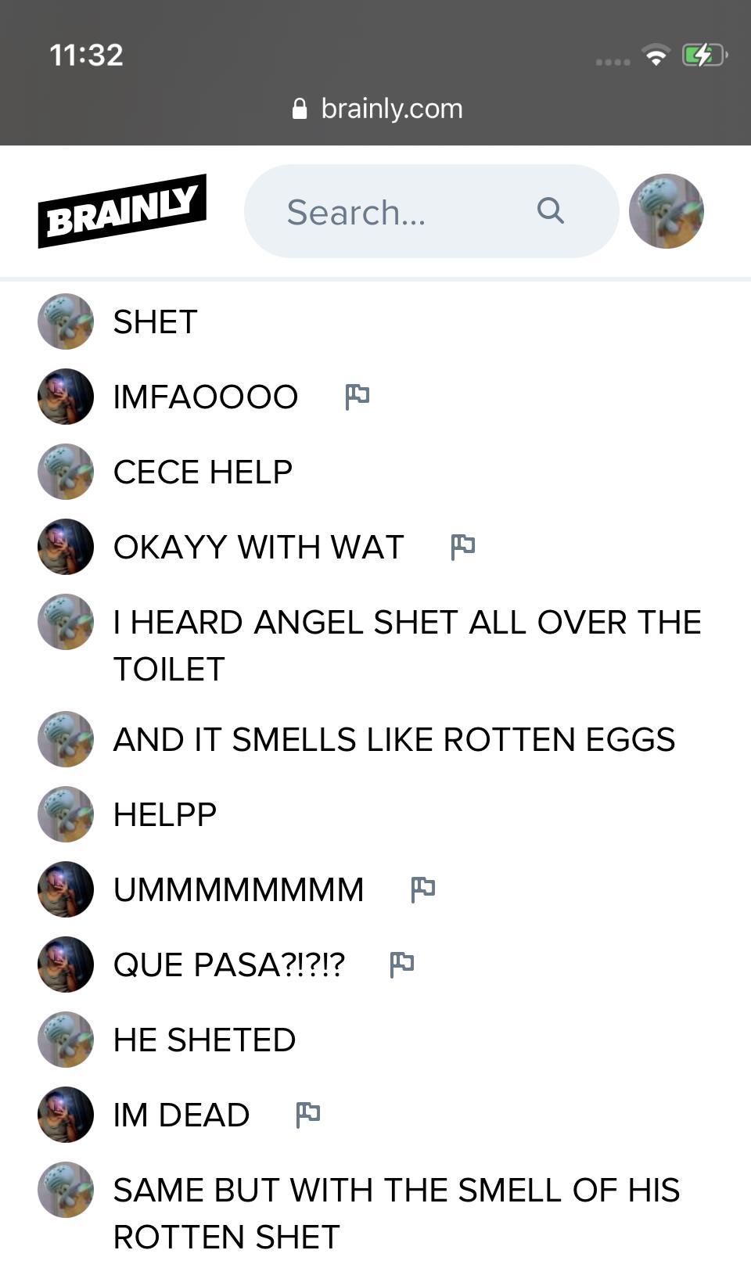Open avatar beside HELPP comment
Image resolution: width=751 pixels, height=1268 pixels.
tap(66, 814)
